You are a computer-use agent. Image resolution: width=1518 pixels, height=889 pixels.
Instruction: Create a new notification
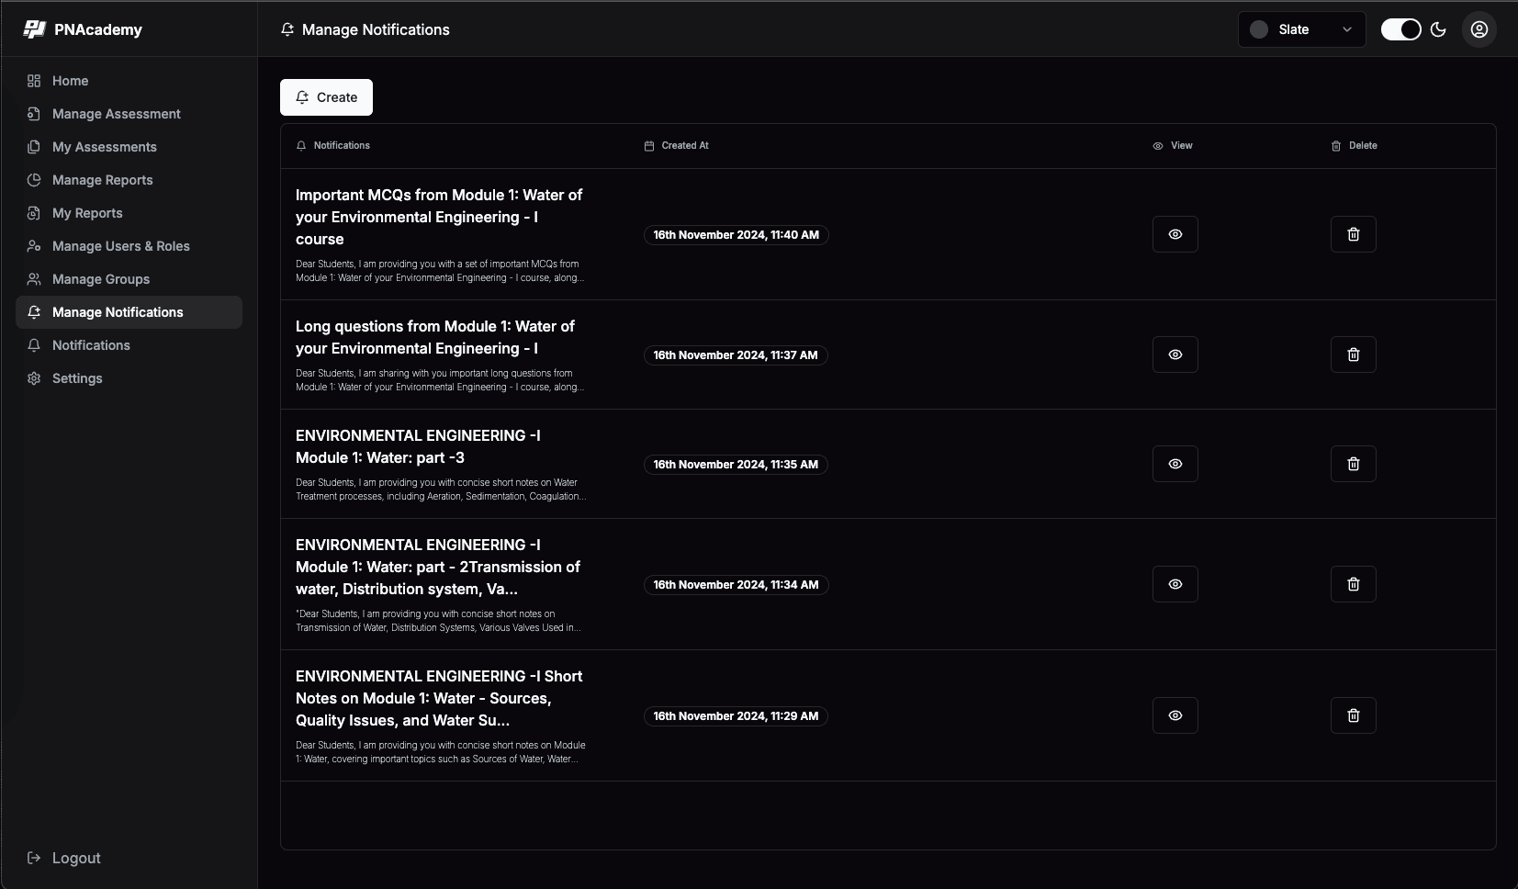pyautogui.click(x=326, y=97)
